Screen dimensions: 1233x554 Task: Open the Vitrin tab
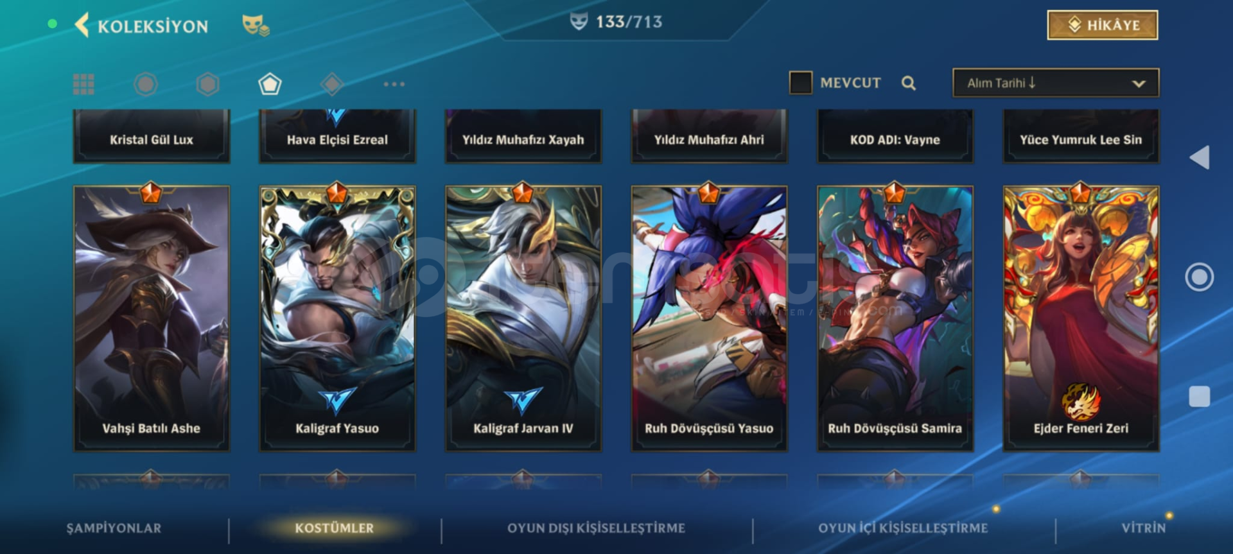(1143, 528)
